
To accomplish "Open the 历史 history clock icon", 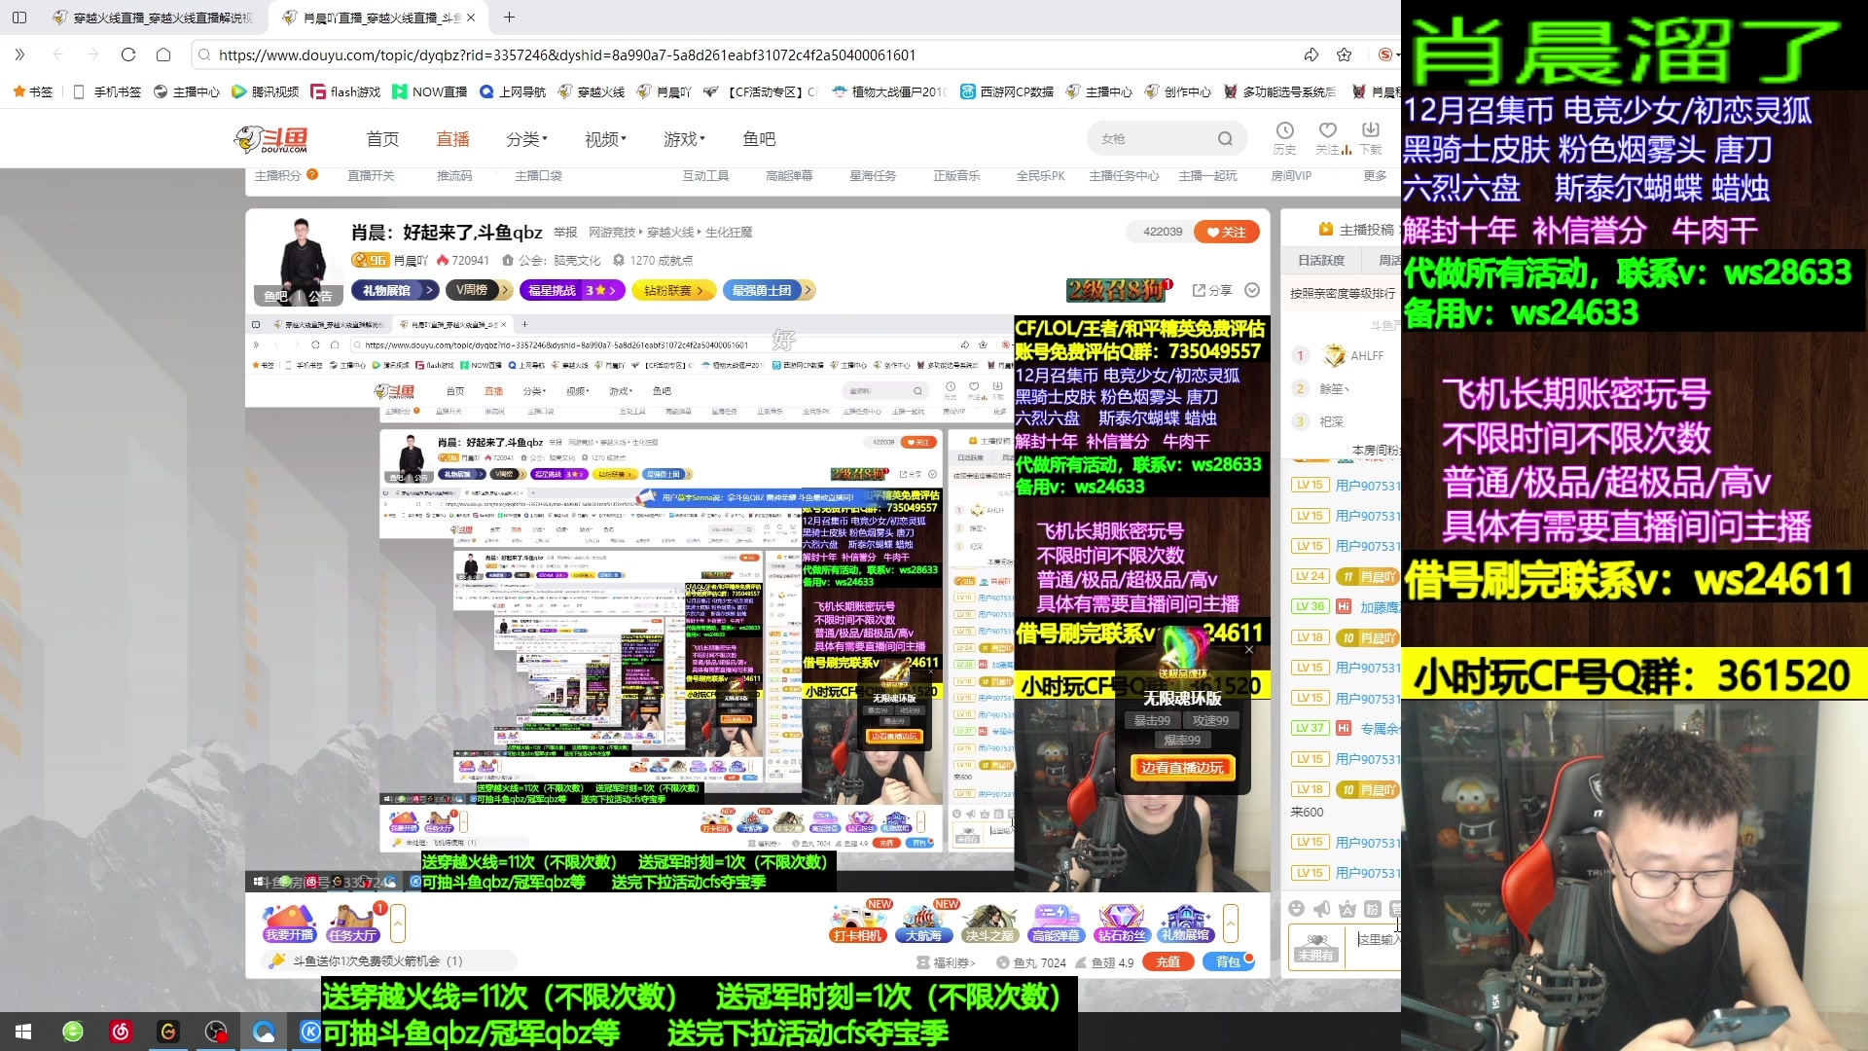I will (x=1284, y=130).
